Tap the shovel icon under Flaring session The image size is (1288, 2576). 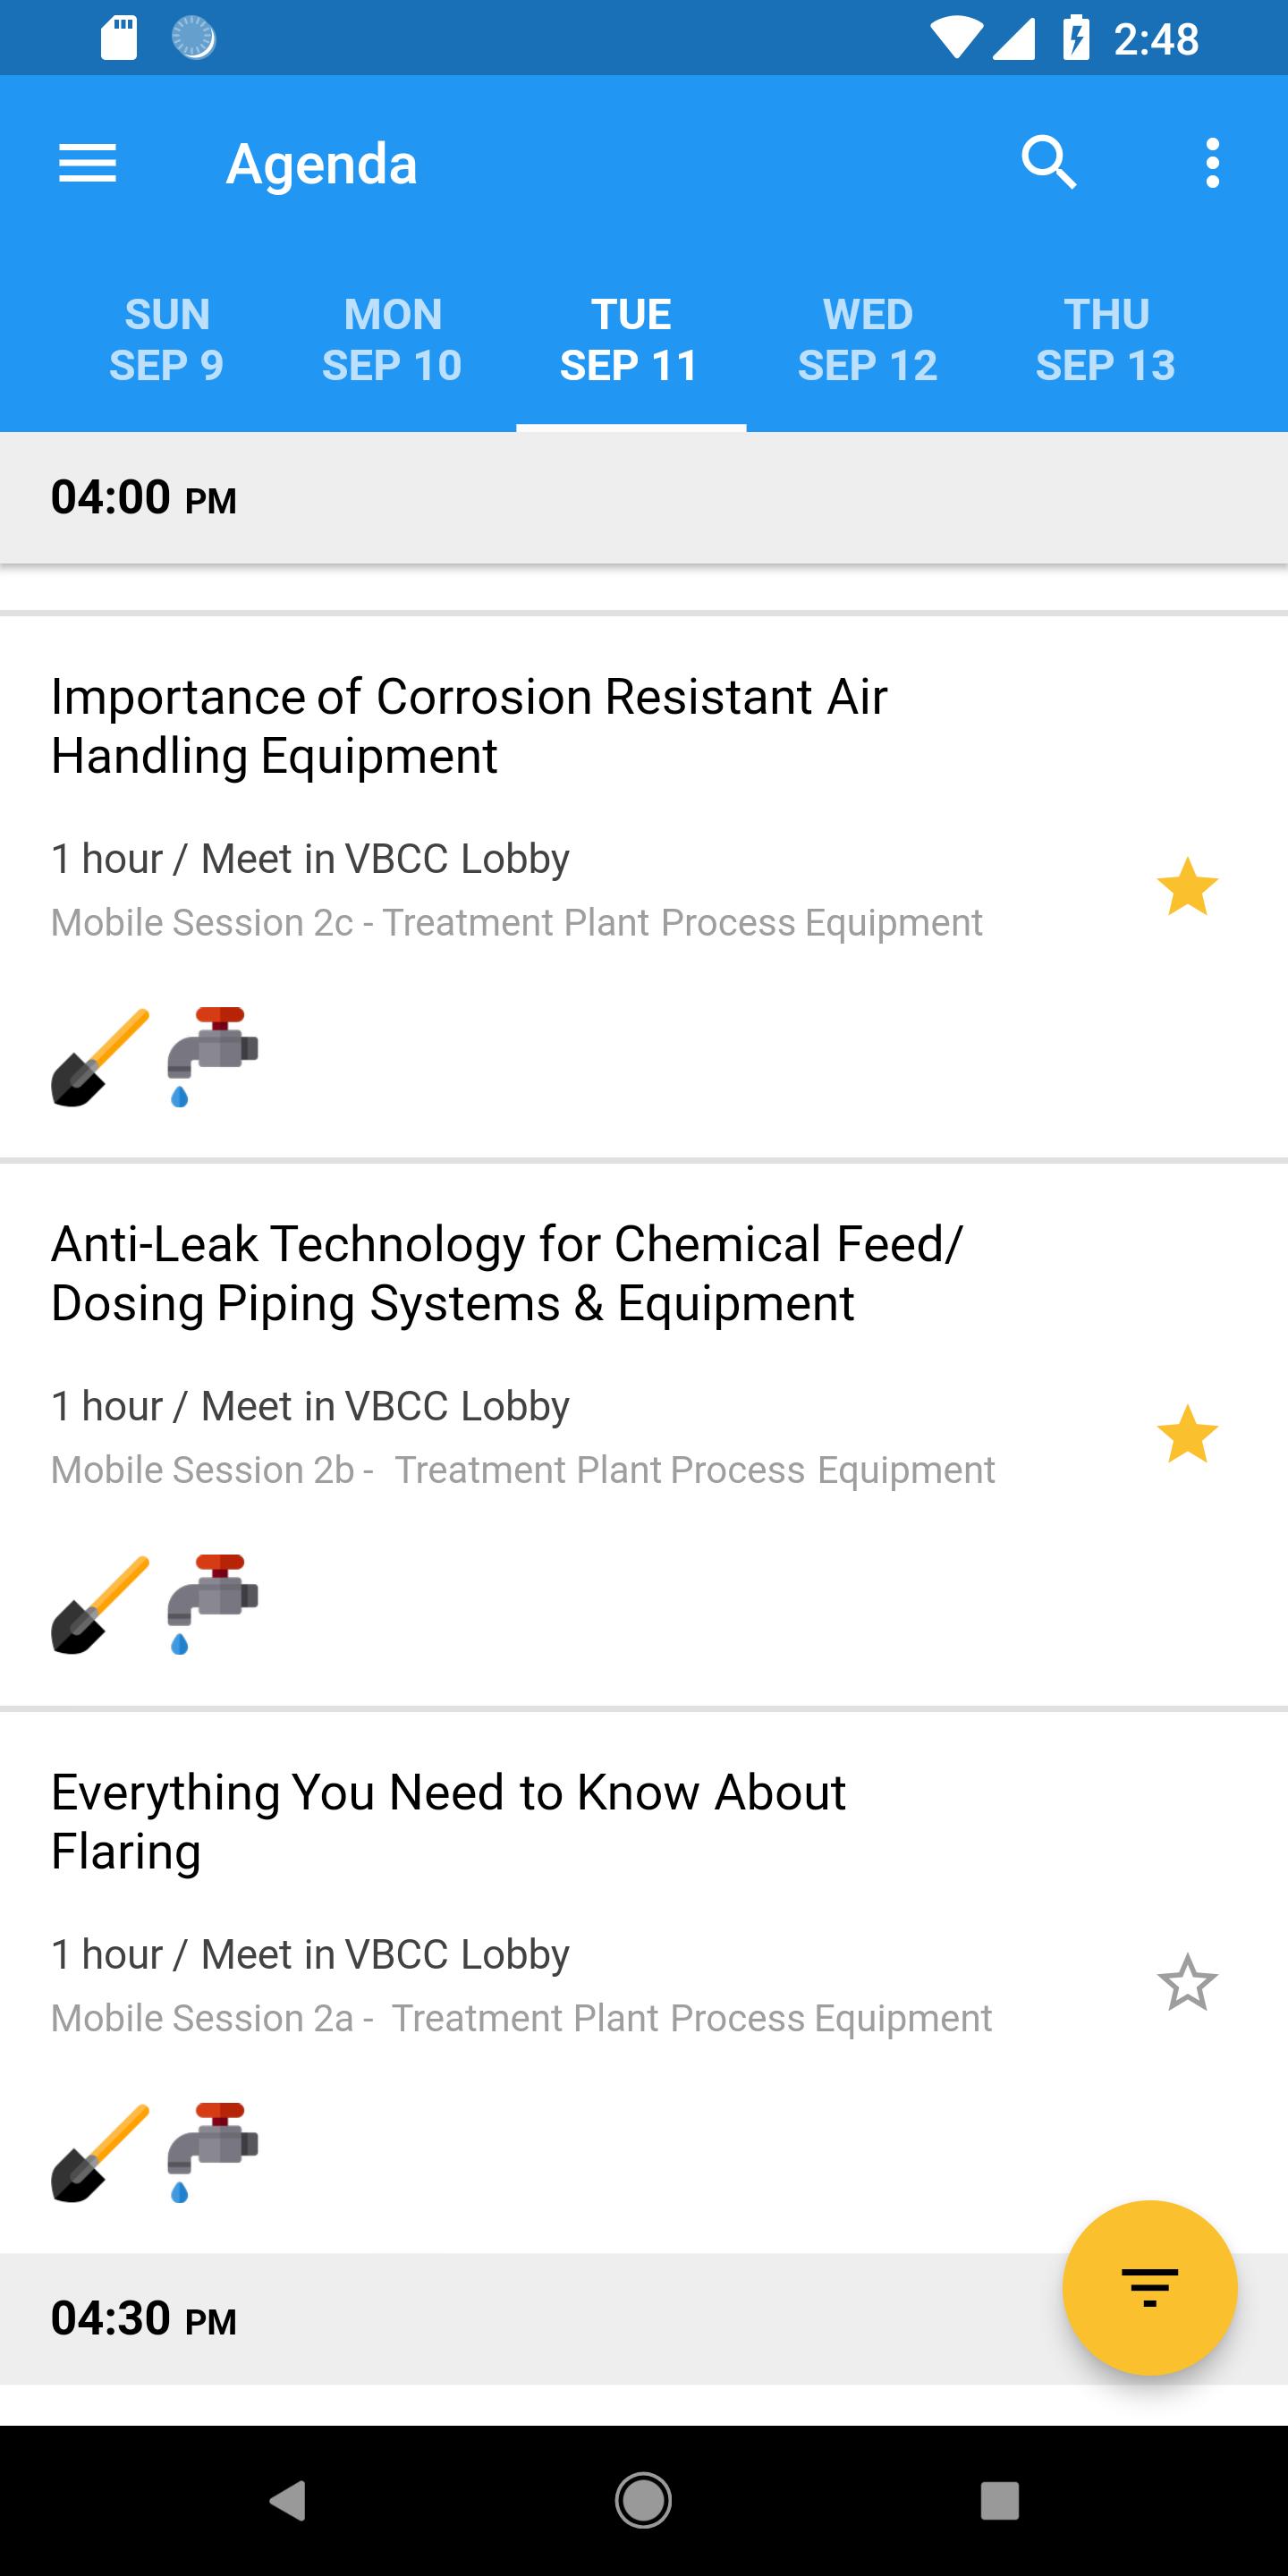click(100, 2154)
